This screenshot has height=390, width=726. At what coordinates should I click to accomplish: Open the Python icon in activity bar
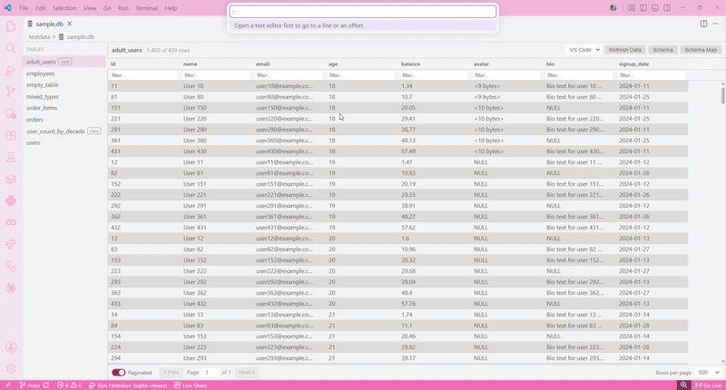[x=11, y=200]
